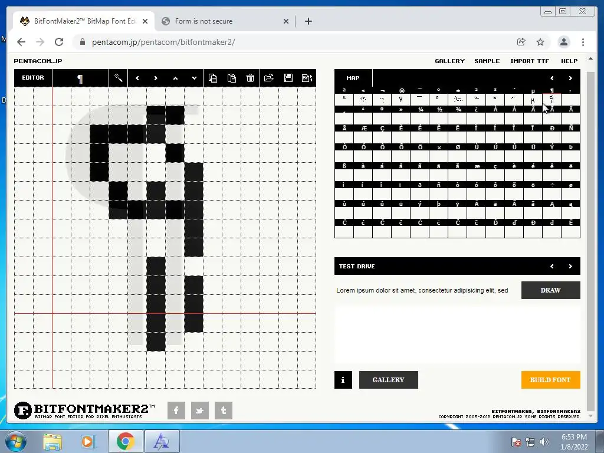Click the address bar URL
This screenshot has width=604, height=453.
coord(163,42)
